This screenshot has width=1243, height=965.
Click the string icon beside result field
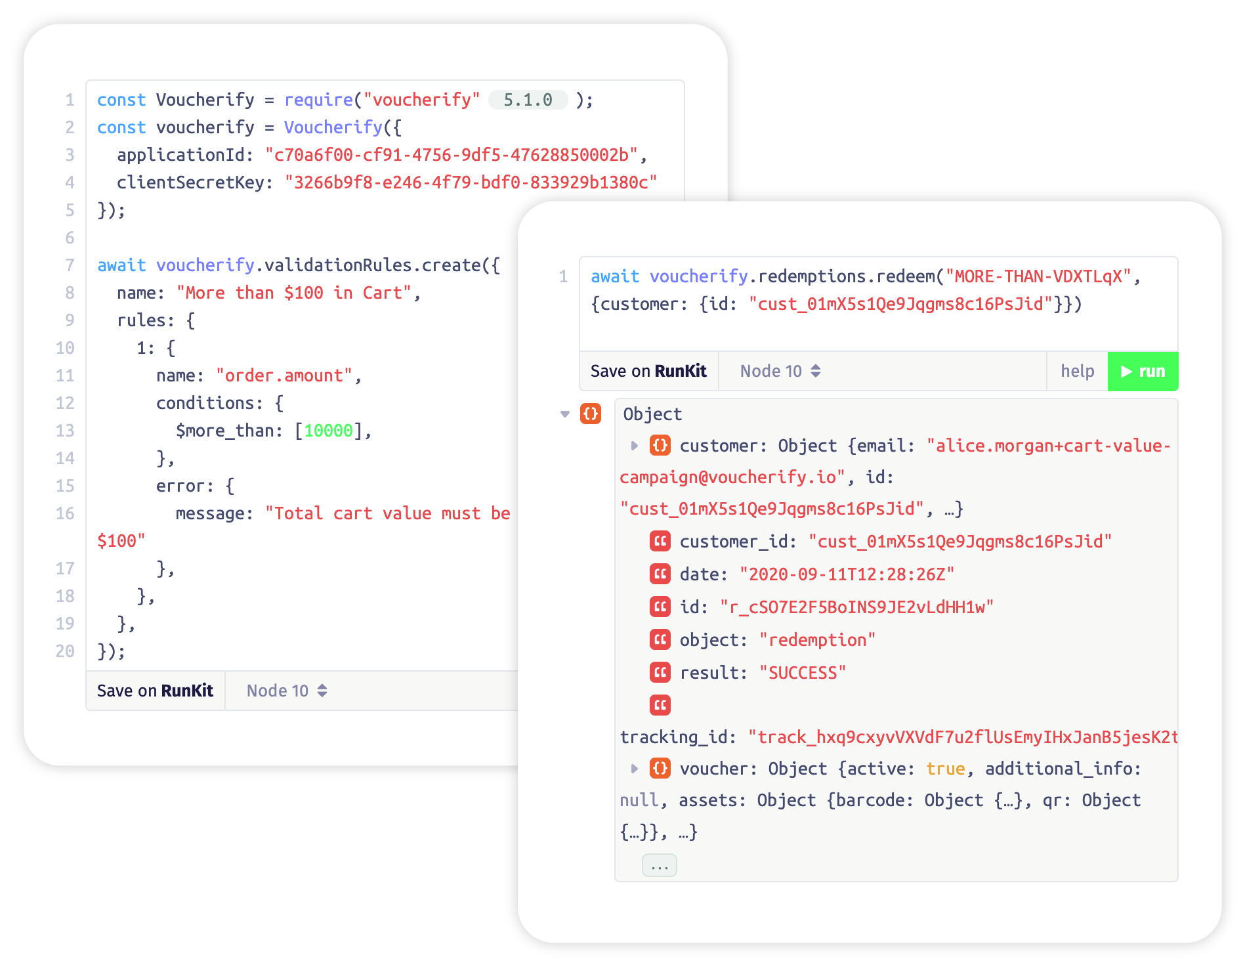(660, 672)
